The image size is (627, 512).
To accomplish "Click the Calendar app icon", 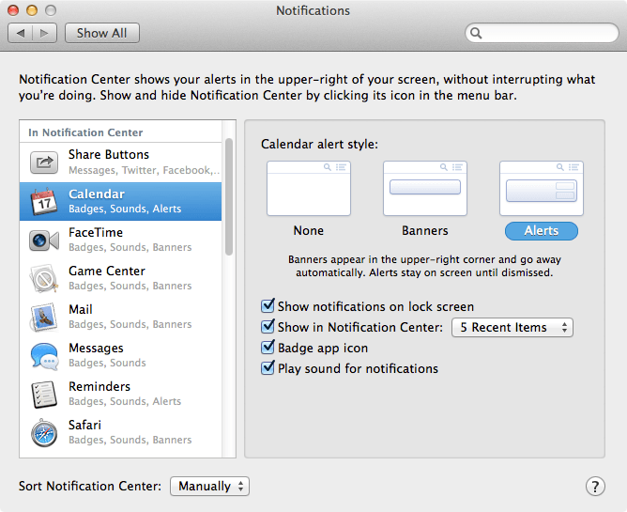I will [x=43, y=201].
